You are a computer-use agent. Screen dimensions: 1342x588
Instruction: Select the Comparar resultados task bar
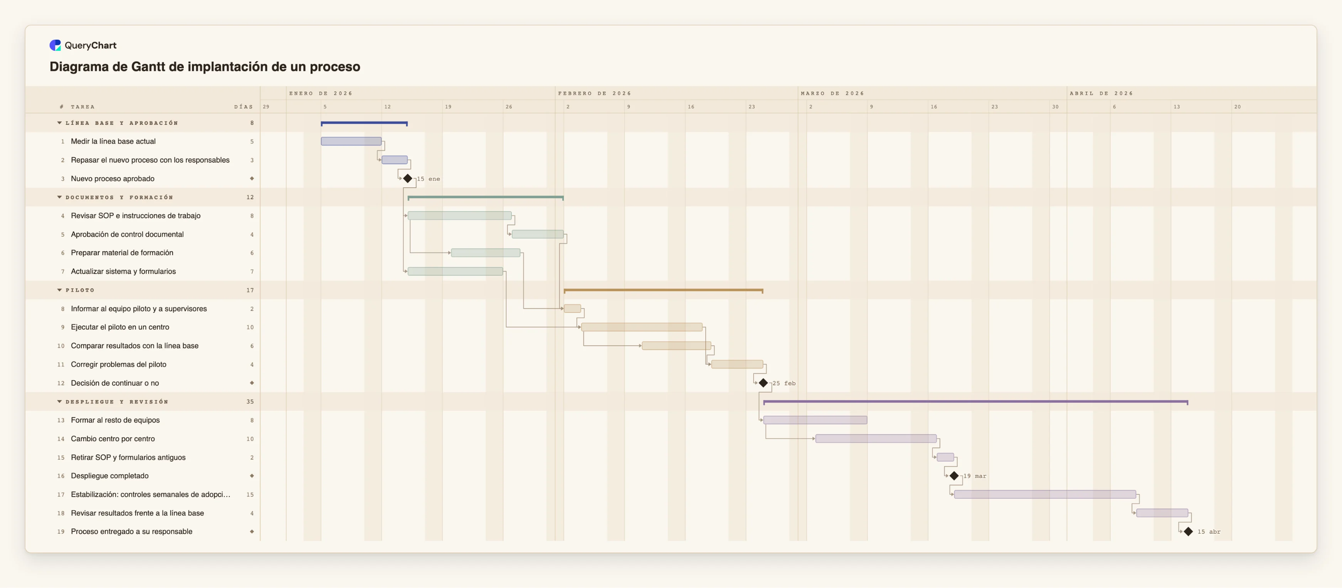tap(676, 346)
